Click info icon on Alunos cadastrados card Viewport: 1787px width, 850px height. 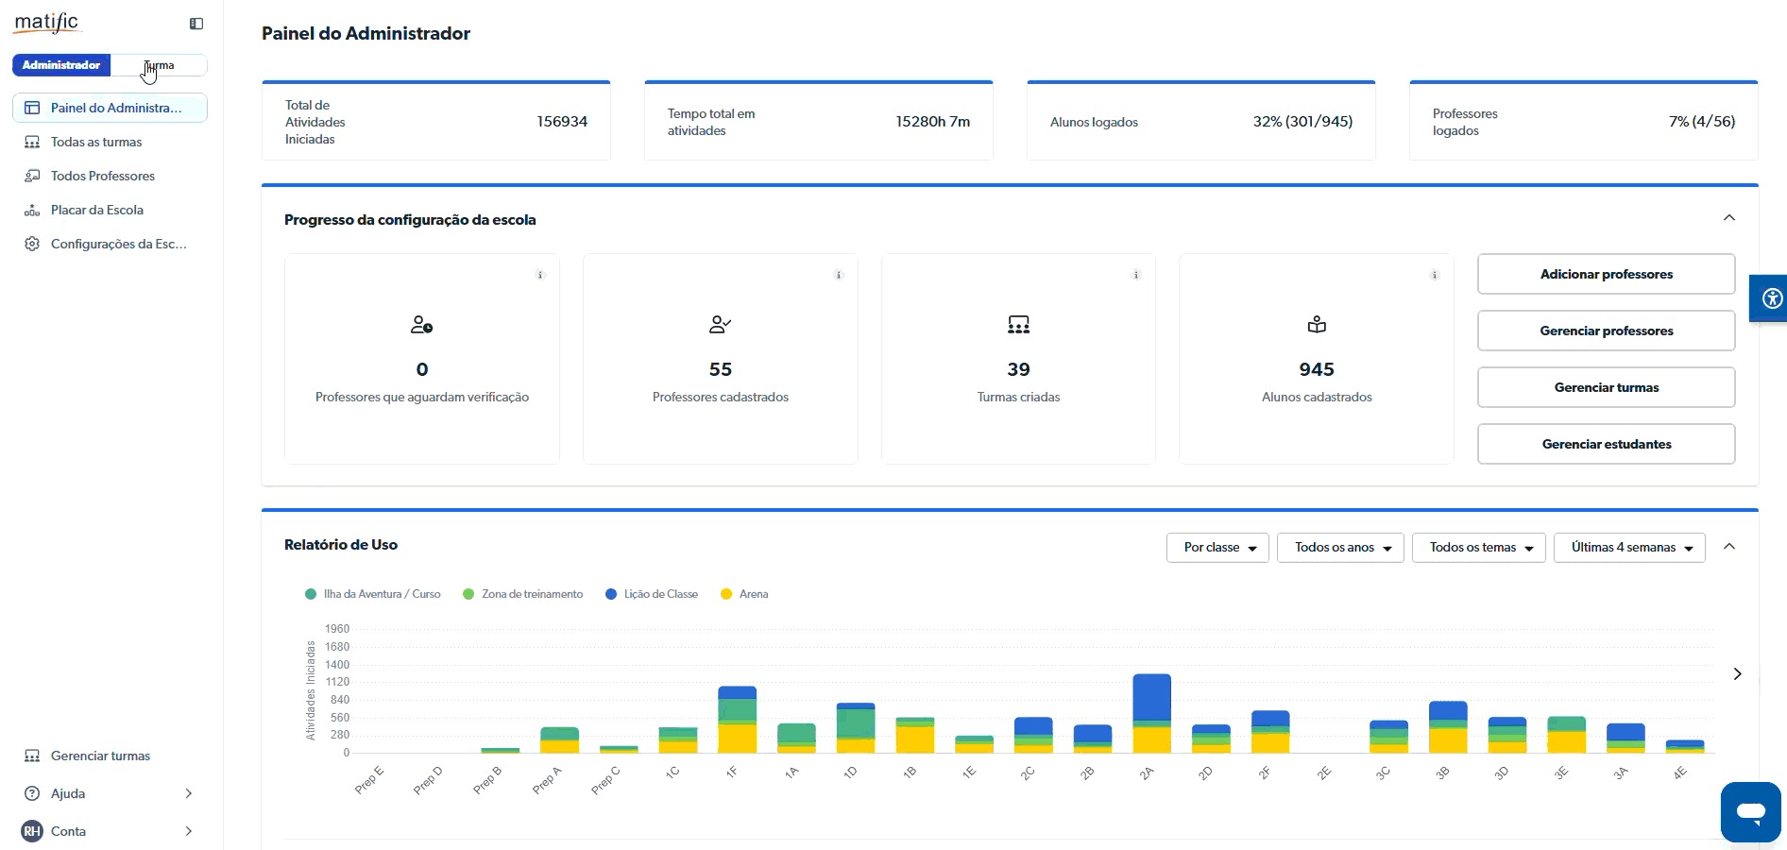click(1435, 276)
